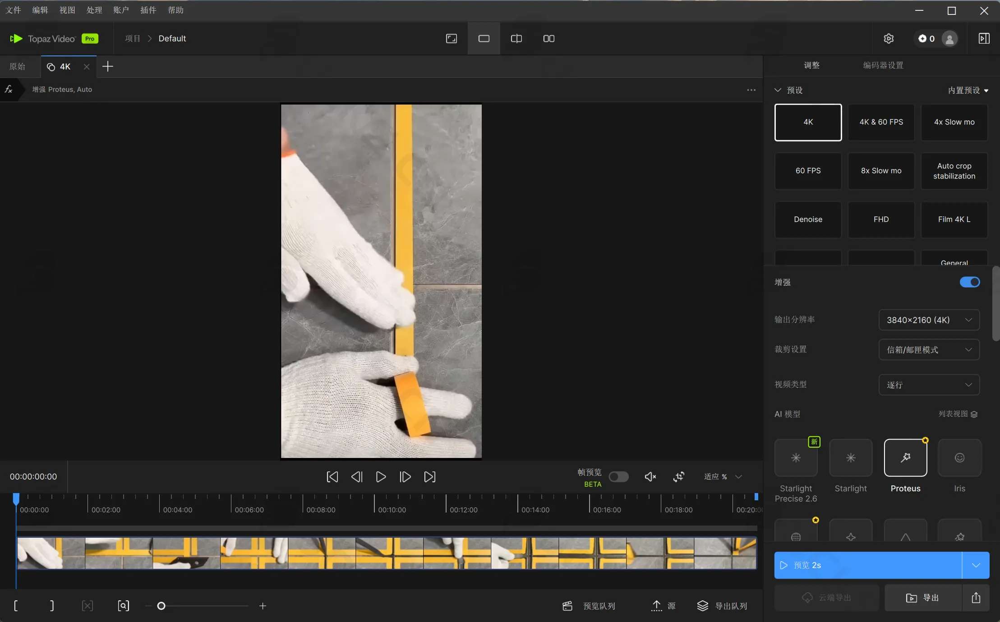Open the share export icon
This screenshot has height=622, width=1000.
[x=976, y=598]
